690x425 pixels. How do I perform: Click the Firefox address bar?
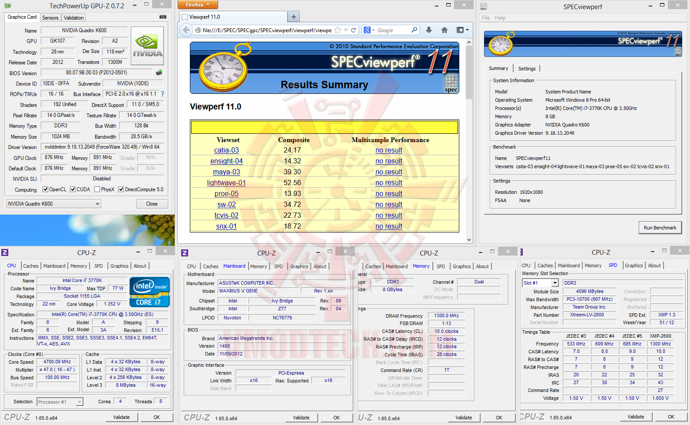click(x=267, y=30)
